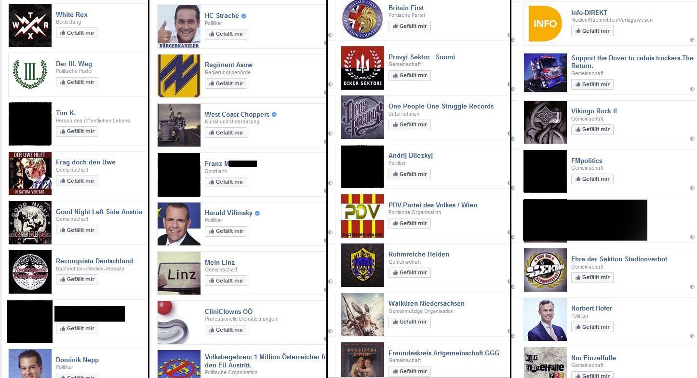Click Gefällt mir for Vikingo Rock II
This screenshot has height=378, width=697.
pos(592,129)
